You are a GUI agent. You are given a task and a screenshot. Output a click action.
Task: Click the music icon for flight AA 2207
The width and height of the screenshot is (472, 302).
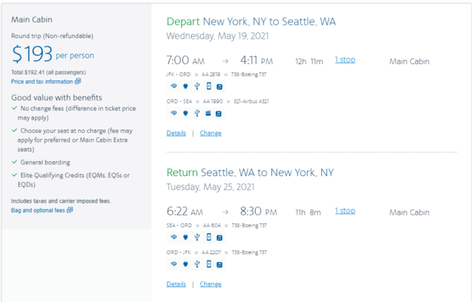point(219,265)
